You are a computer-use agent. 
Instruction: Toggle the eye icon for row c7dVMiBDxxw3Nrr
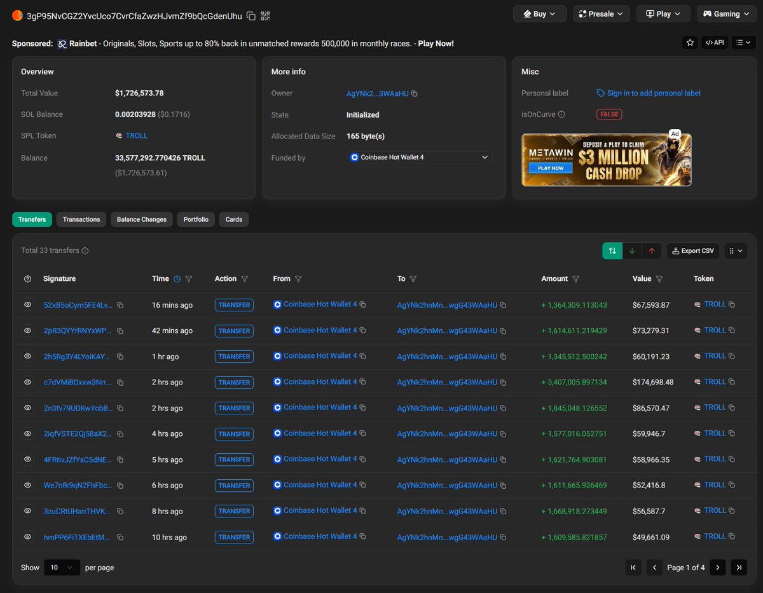27,382
